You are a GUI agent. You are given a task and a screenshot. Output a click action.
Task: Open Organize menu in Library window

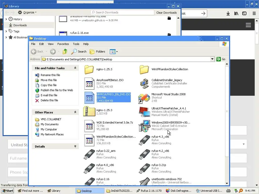[27, 12]
